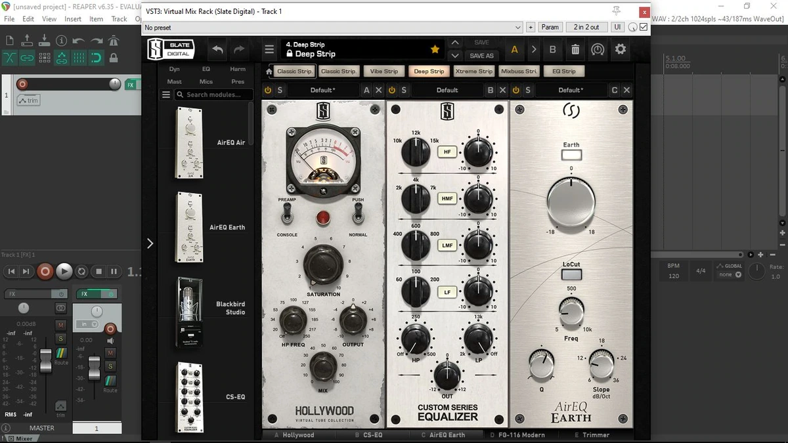Bypass AirEQ Earth module power button

coord(516,90)
